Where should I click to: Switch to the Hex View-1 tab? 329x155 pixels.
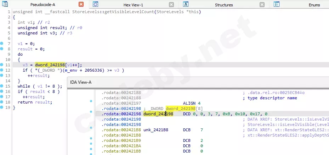pyautogui.click(x=133, y=5)
